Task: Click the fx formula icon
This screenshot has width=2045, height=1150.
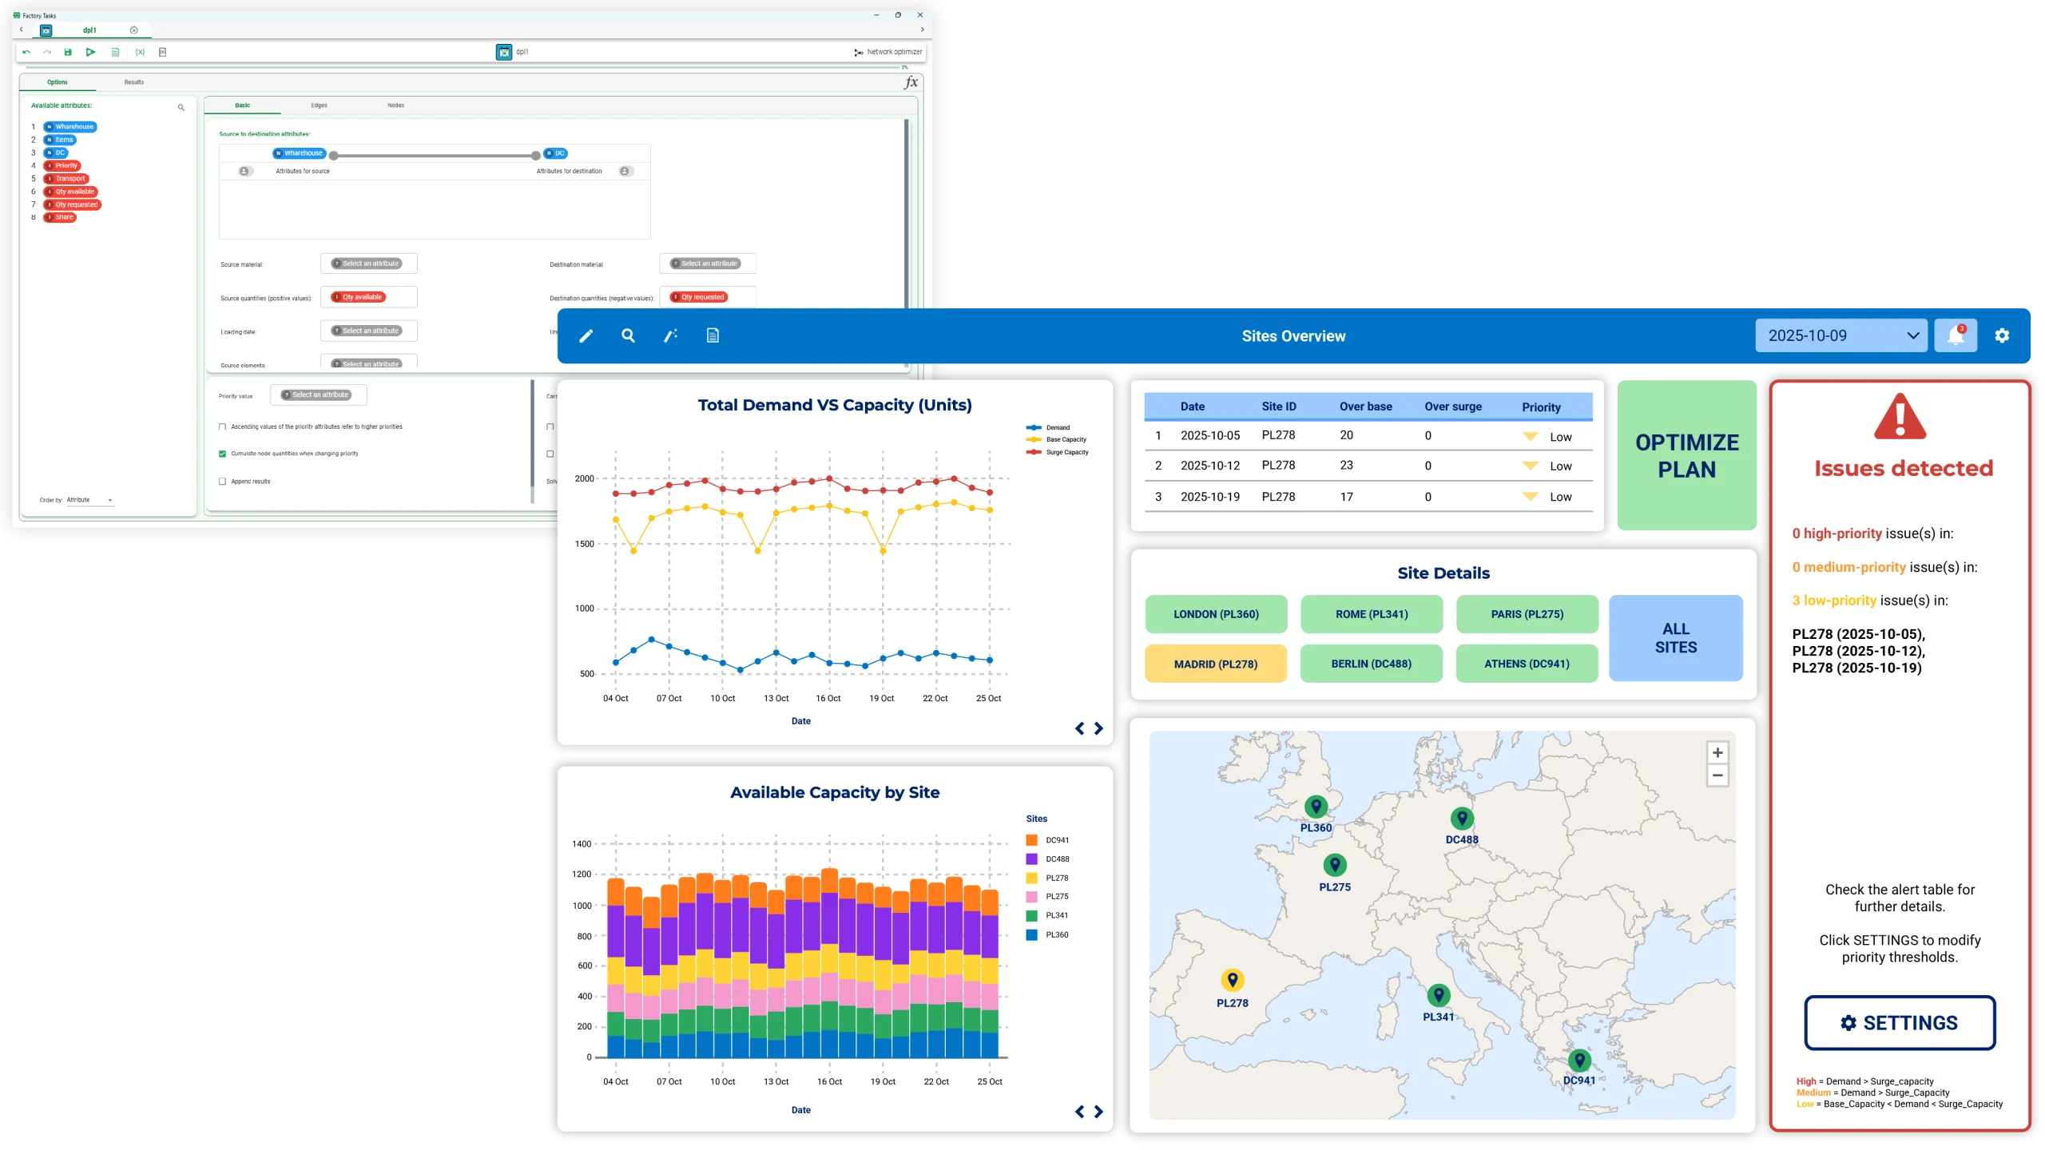Action: pos(911,82)
